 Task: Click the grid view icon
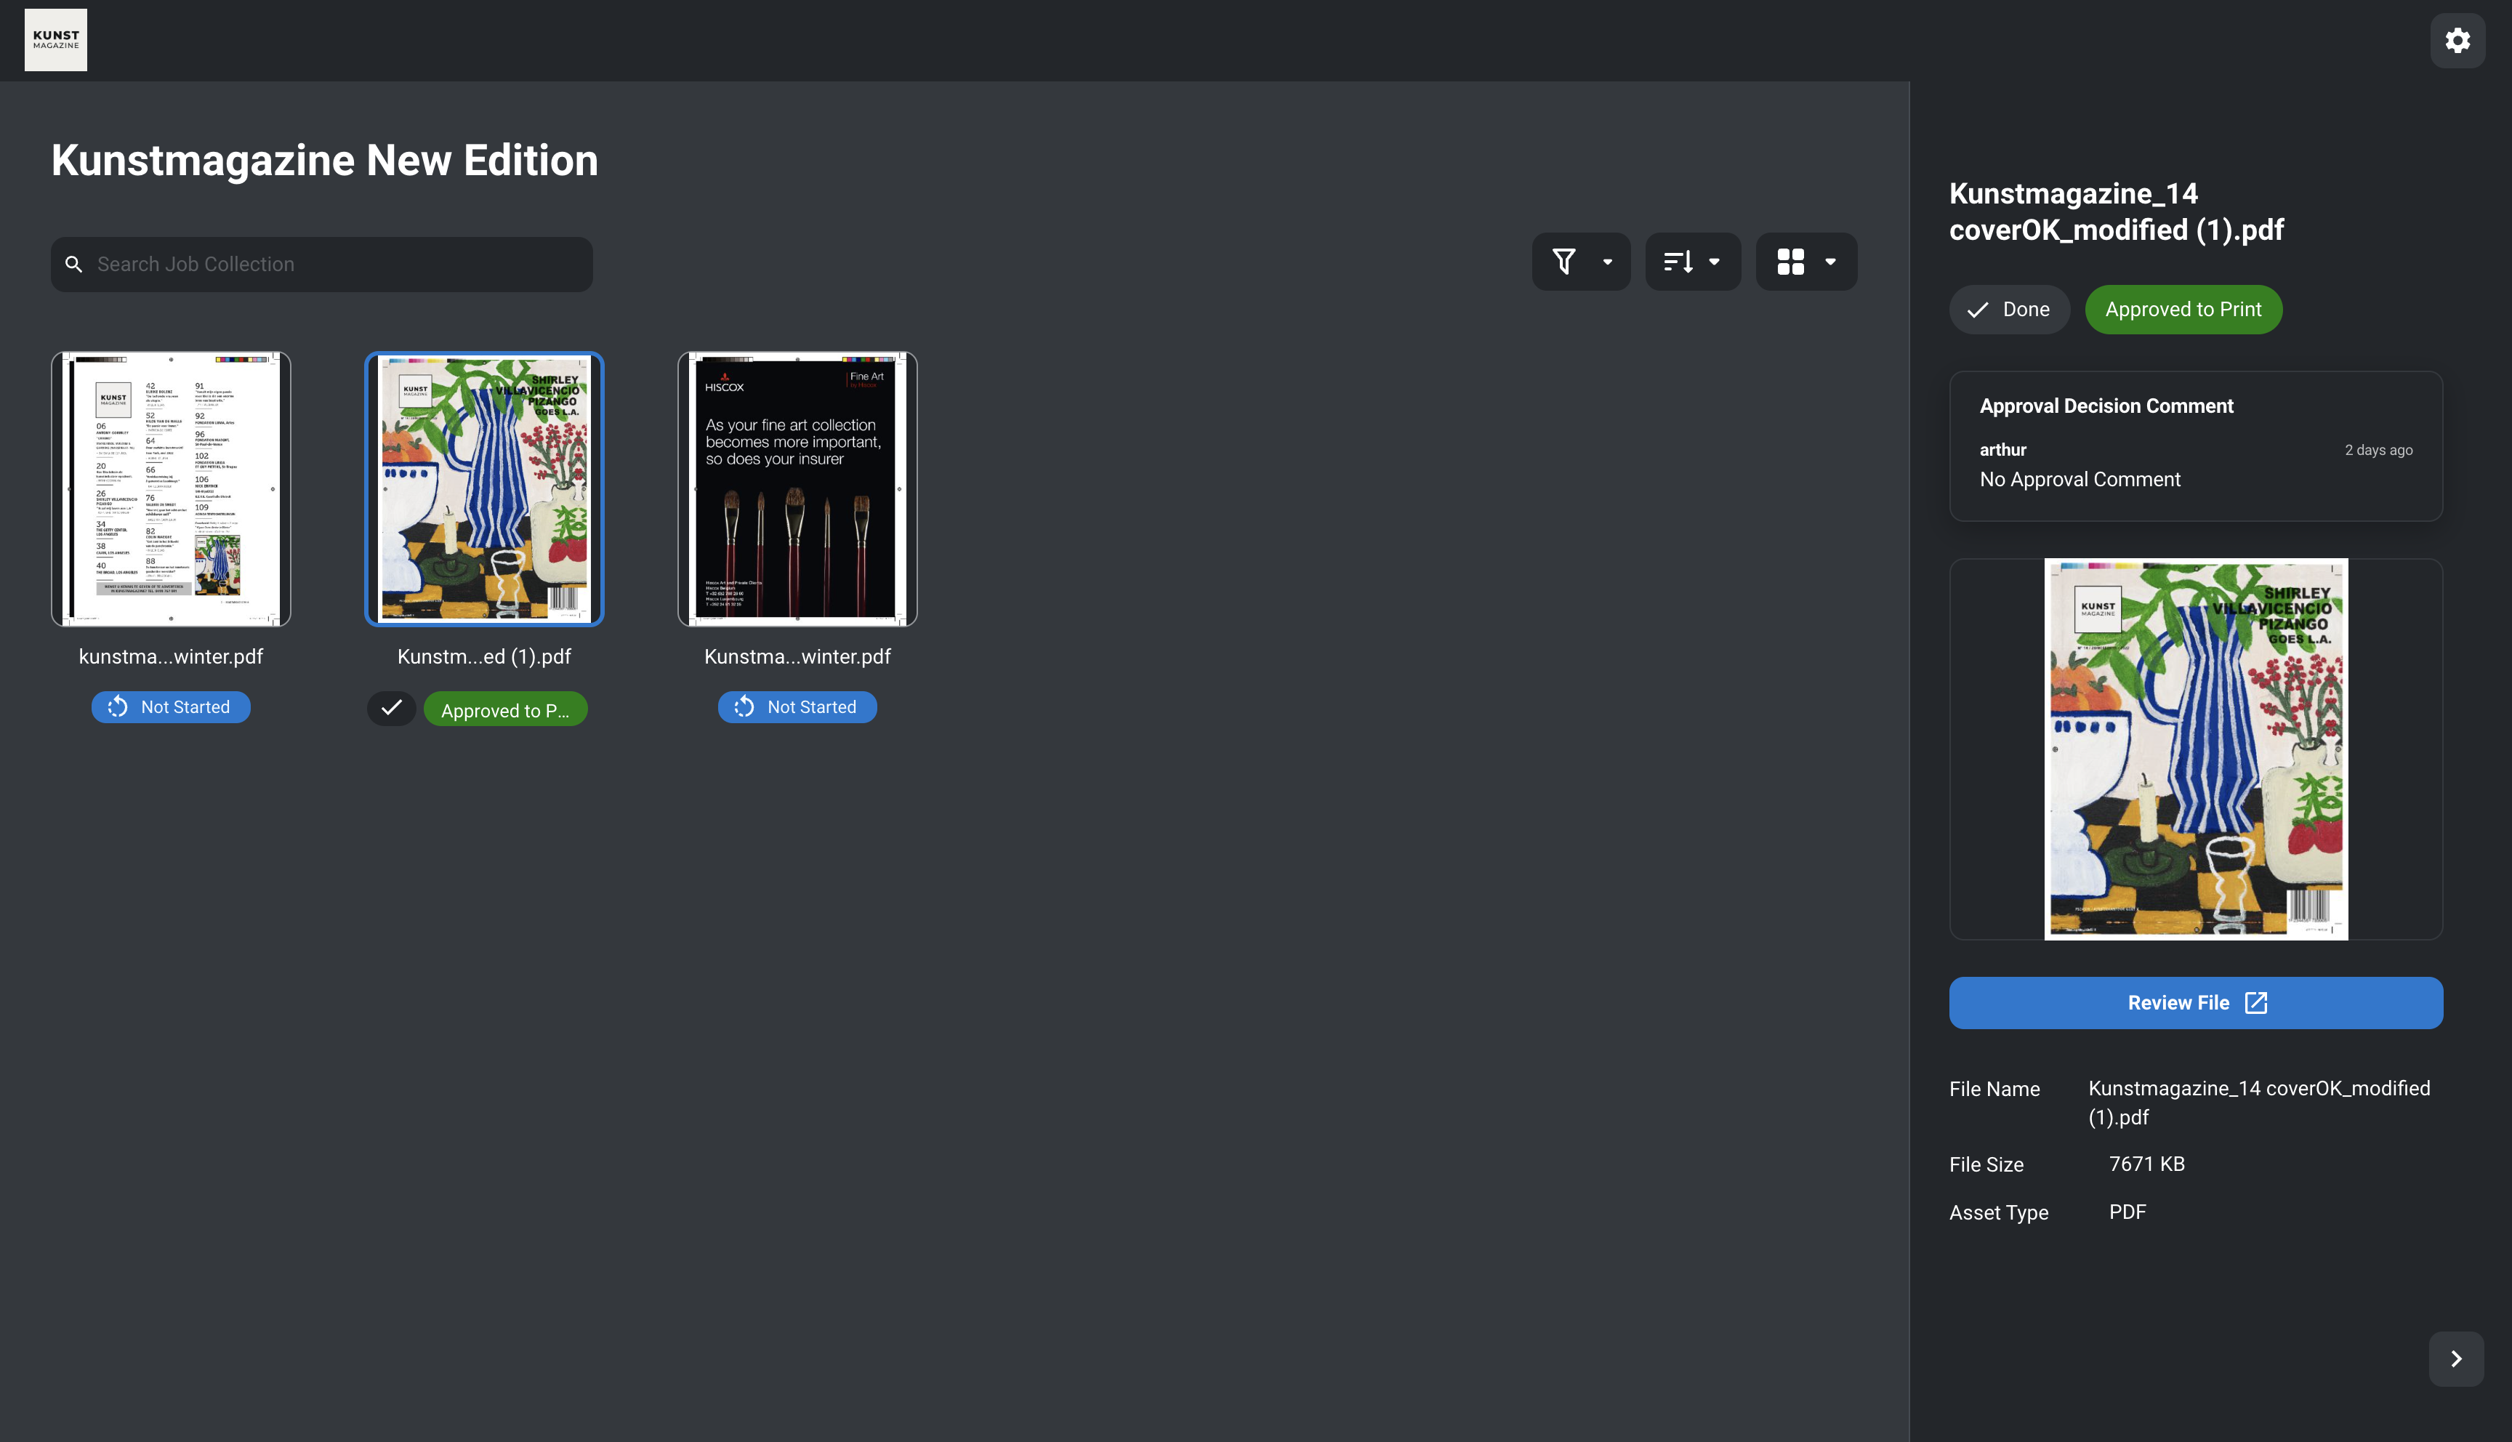1790,262
